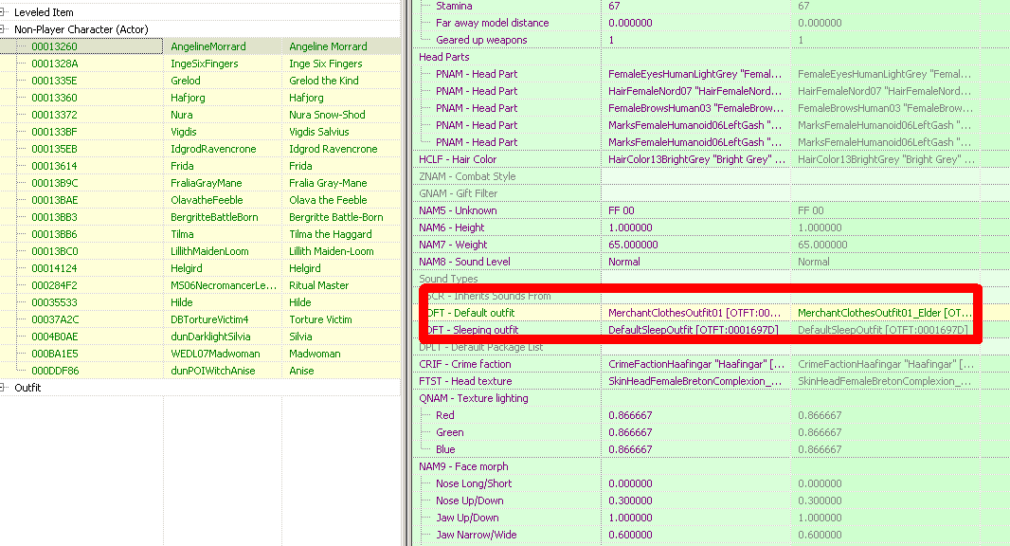
Task: Select record 00013BB3 BergritteBattleBorn
Action: coord(200,217)
